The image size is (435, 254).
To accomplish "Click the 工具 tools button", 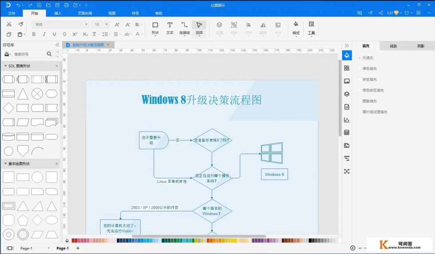I will 311,28.
